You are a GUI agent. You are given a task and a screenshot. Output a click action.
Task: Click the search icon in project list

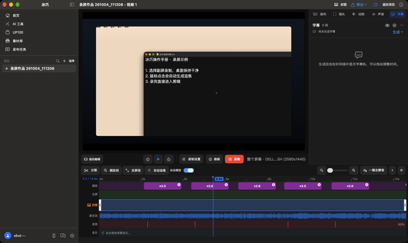tap(58, 61)
